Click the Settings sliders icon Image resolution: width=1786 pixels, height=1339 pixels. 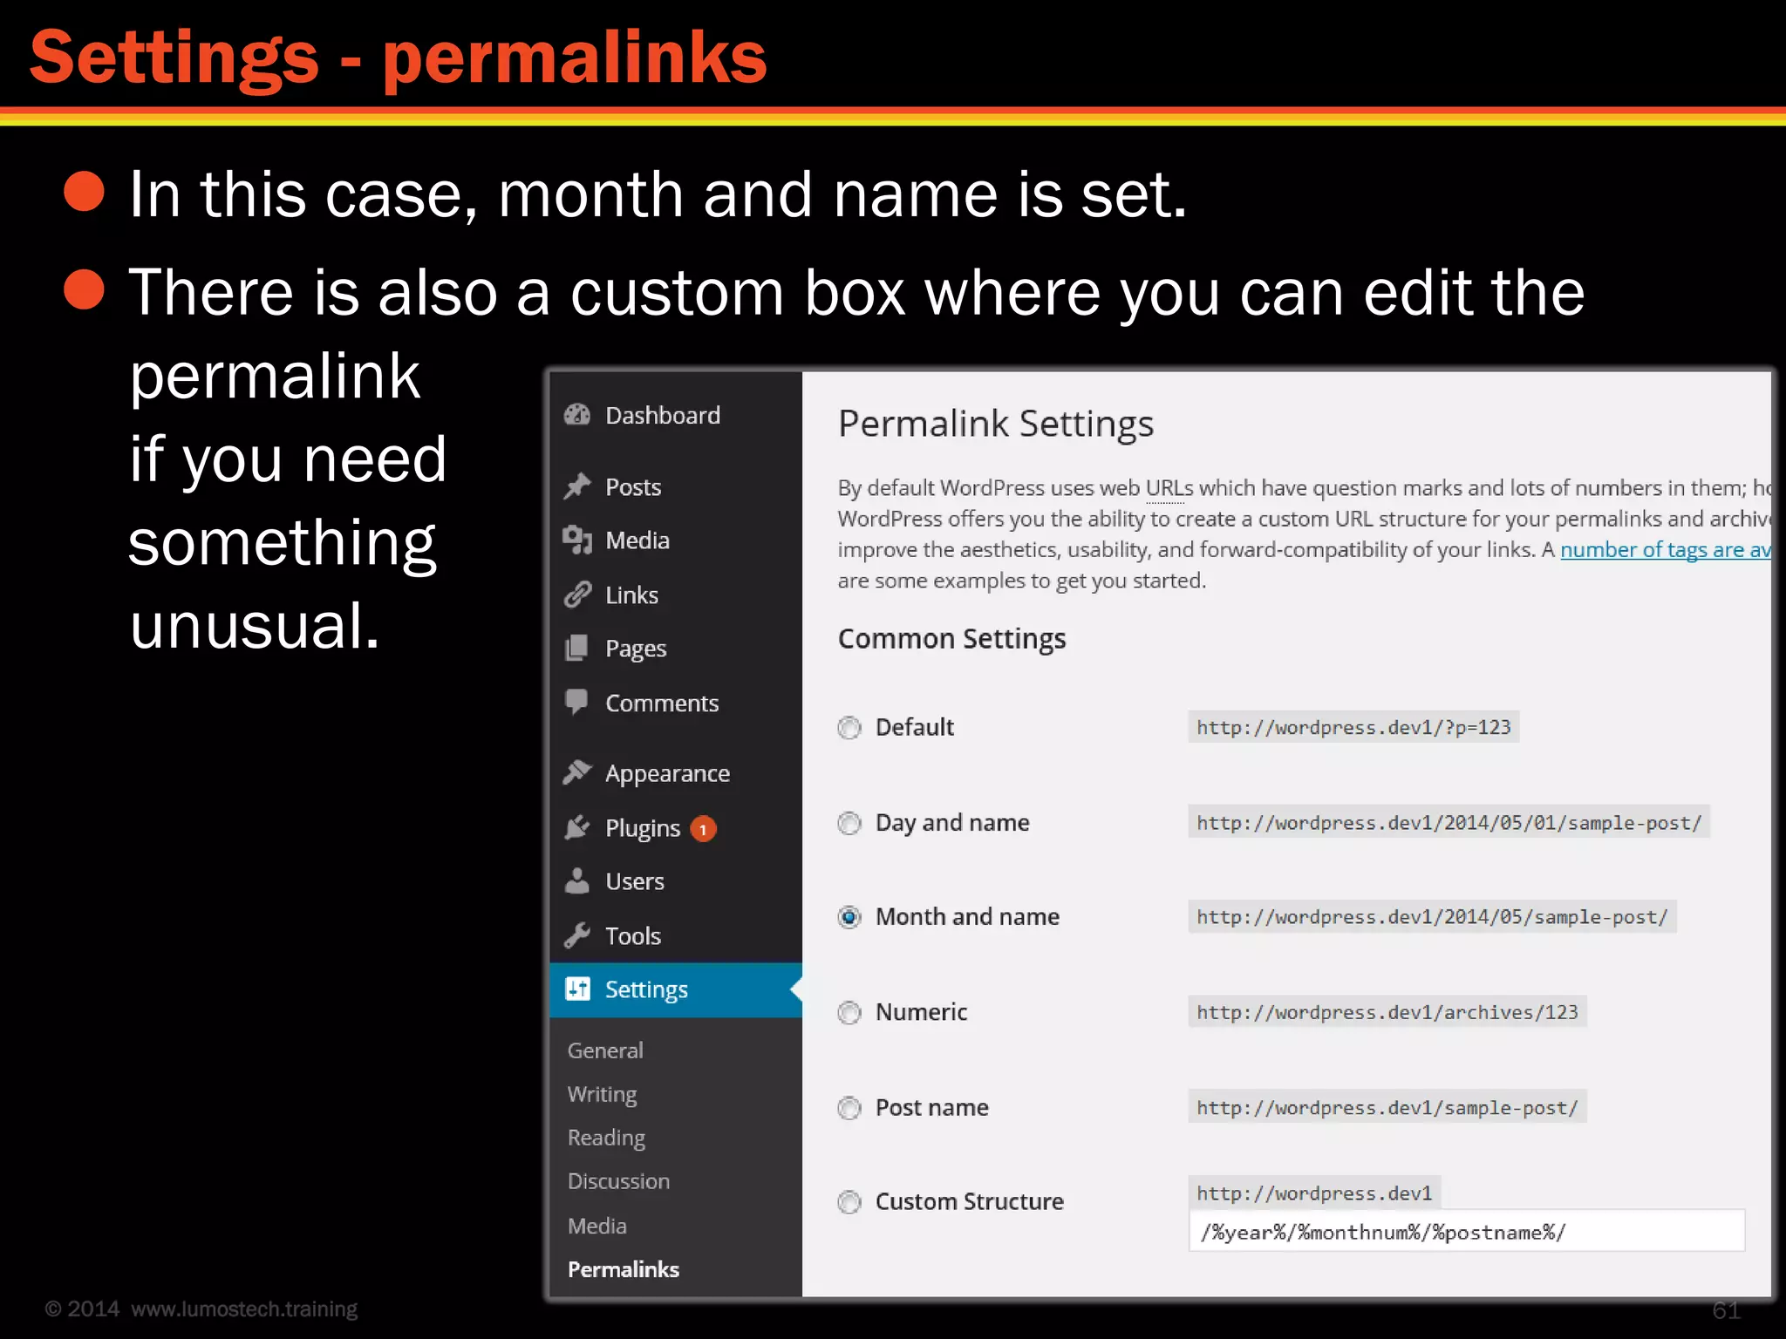tap(577, 989)
